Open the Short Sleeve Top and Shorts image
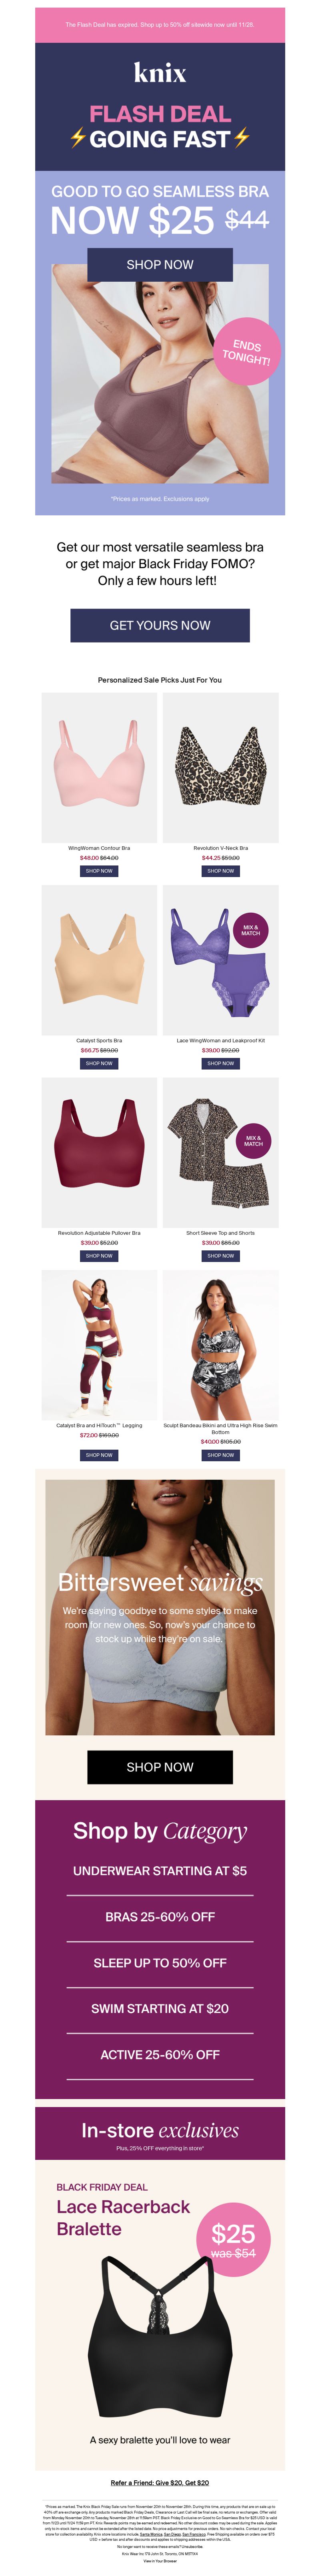The image size is (320, 2576). [x=221, y=1152]
